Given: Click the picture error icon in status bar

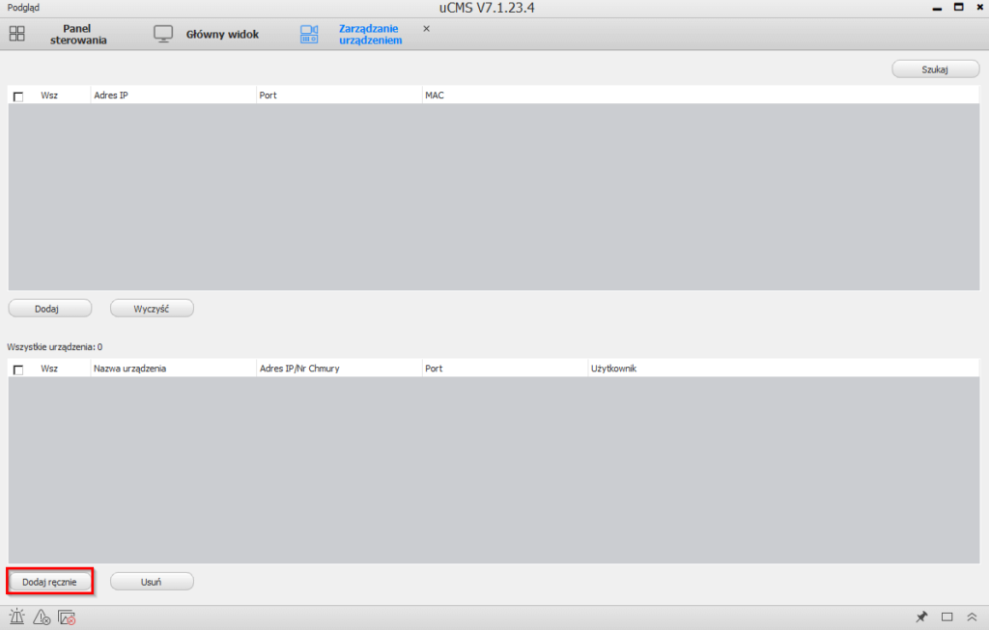Looking at the screenshot, I should (x=67, y=617).
